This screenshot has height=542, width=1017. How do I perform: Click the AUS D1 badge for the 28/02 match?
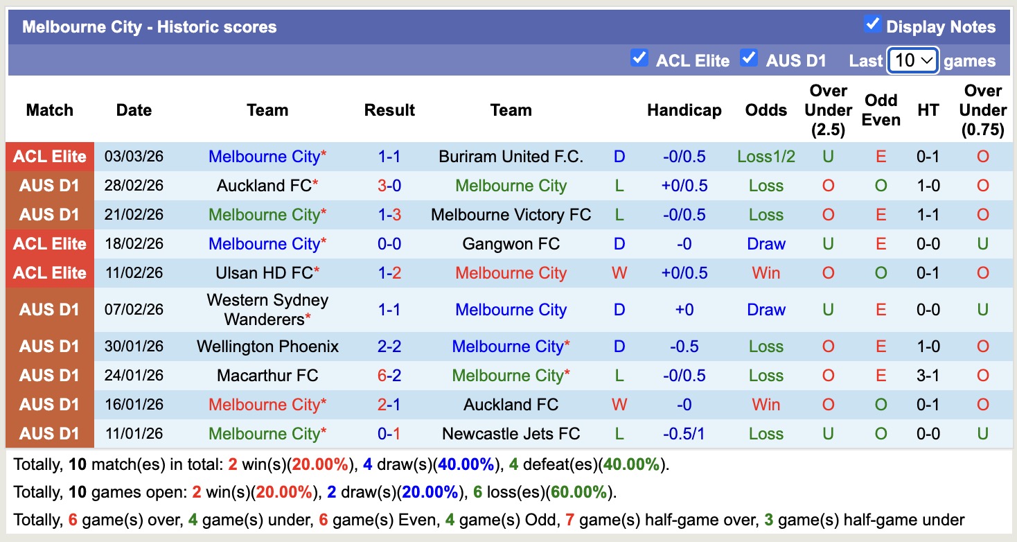[x=49, y=185]
